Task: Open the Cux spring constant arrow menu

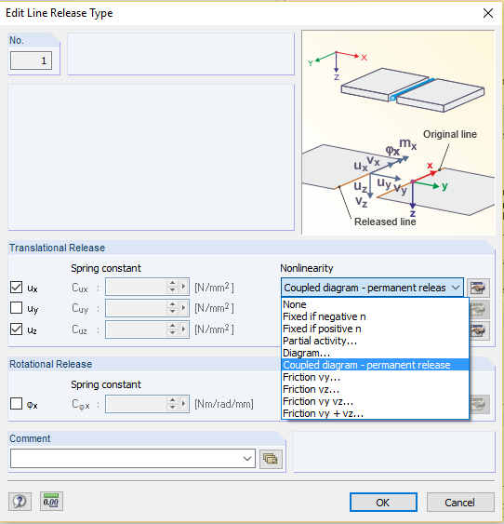Action: (x=183, y=287)
